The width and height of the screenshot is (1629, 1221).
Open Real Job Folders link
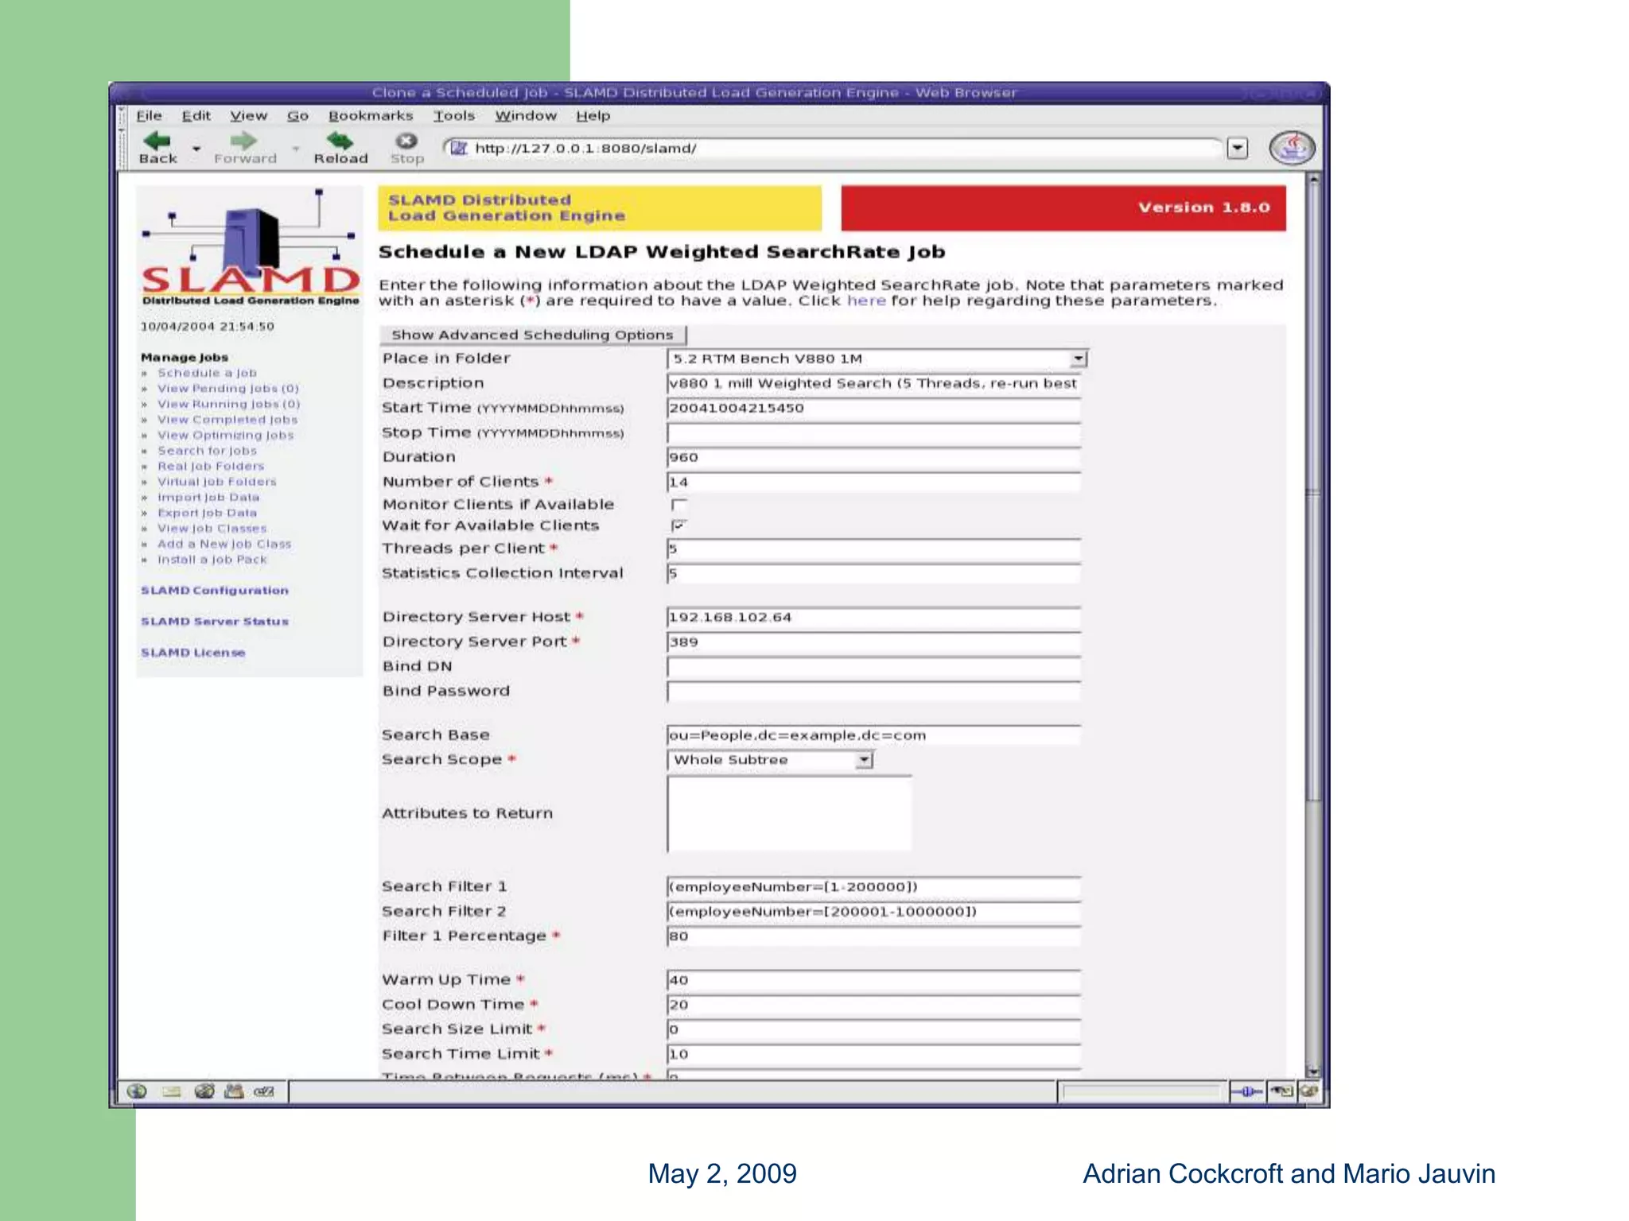pyautogui.click(x=211, y=466)
